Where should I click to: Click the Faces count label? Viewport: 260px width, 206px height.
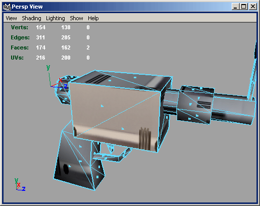pos(20,47)
